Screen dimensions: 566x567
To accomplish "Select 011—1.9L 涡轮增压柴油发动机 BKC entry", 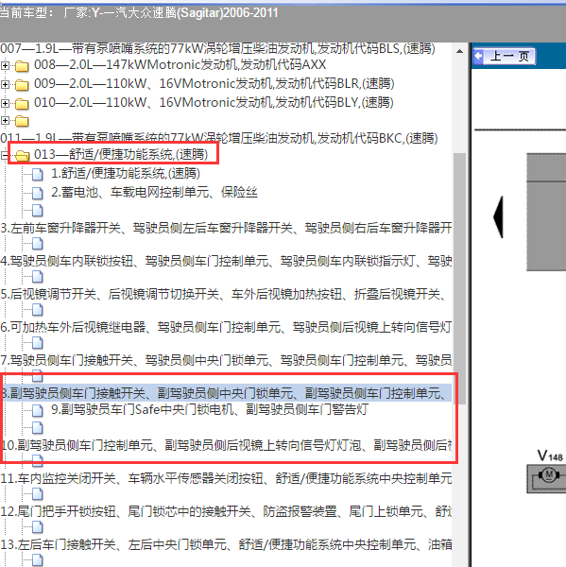I will click(x=219, y=138).
